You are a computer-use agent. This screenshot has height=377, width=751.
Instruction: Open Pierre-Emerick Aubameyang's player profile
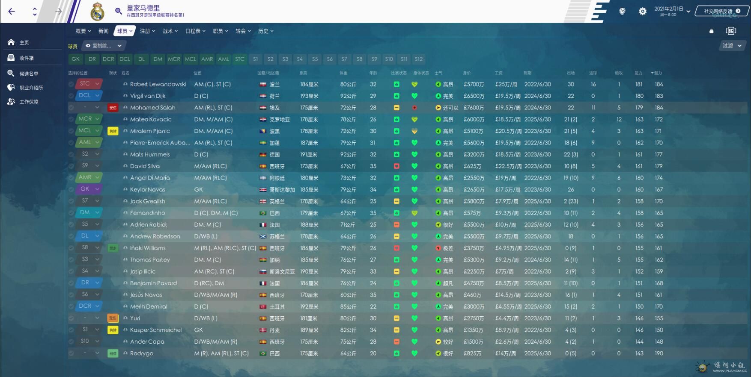[160, 143]
